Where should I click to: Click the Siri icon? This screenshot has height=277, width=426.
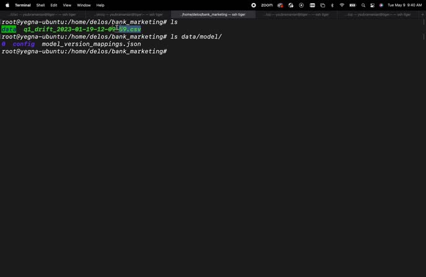381,5
